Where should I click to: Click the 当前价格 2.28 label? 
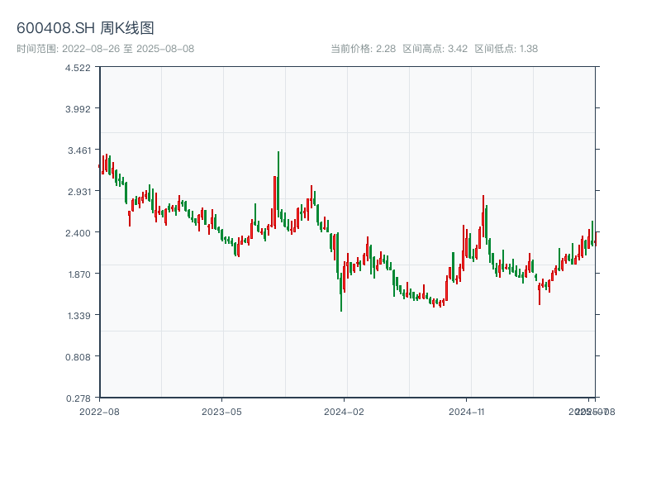pos(363,49)
